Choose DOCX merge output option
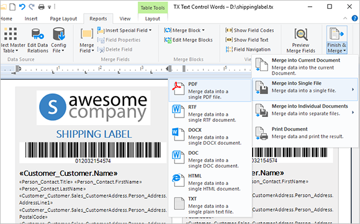The image size is (360, 224). coord(210,136)
